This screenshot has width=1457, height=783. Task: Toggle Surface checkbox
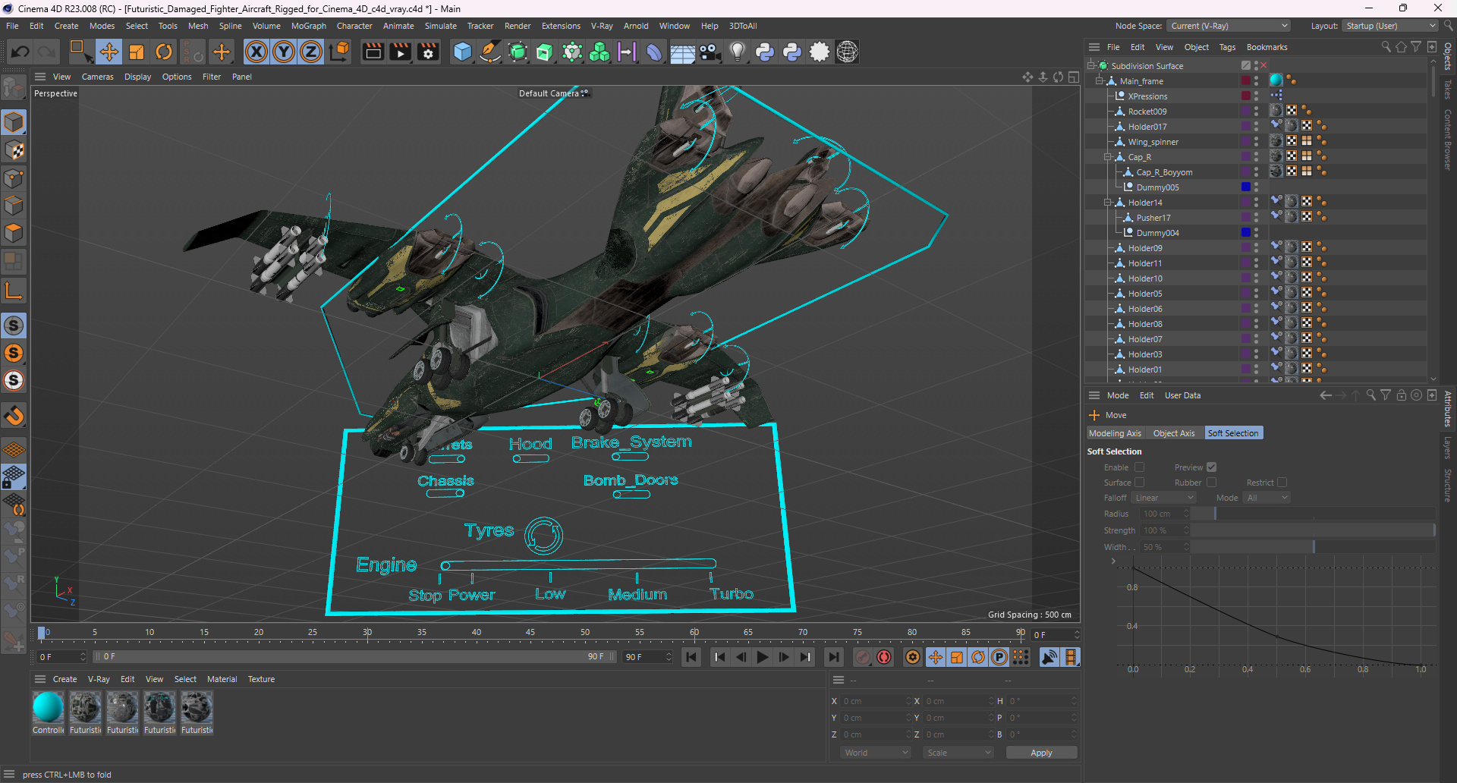point(1139,483)
